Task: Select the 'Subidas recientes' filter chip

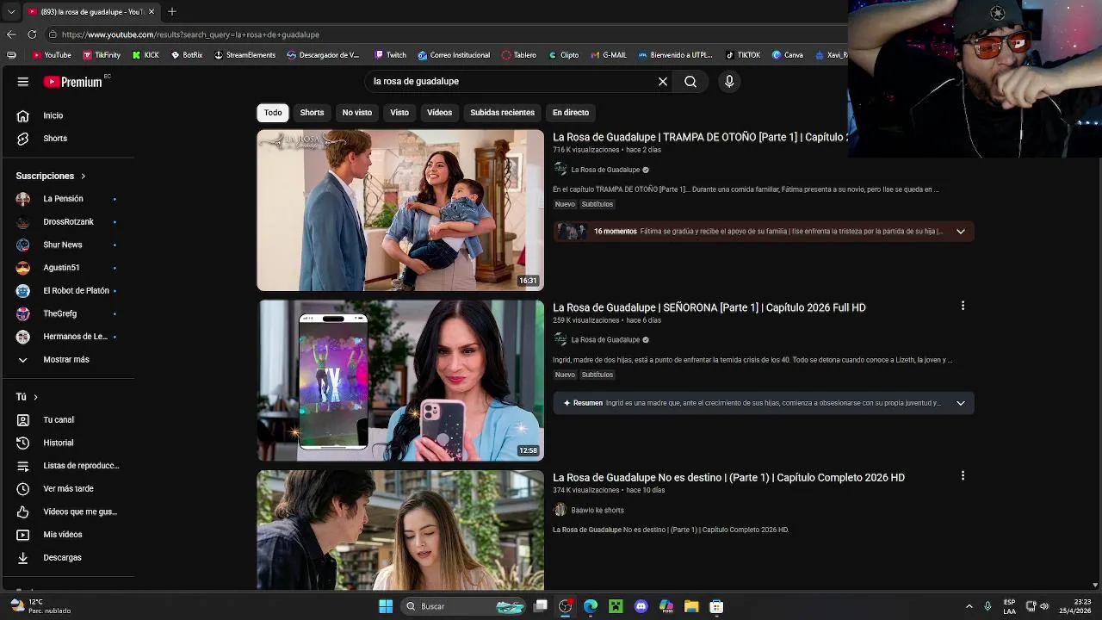Action: (502, 113)
